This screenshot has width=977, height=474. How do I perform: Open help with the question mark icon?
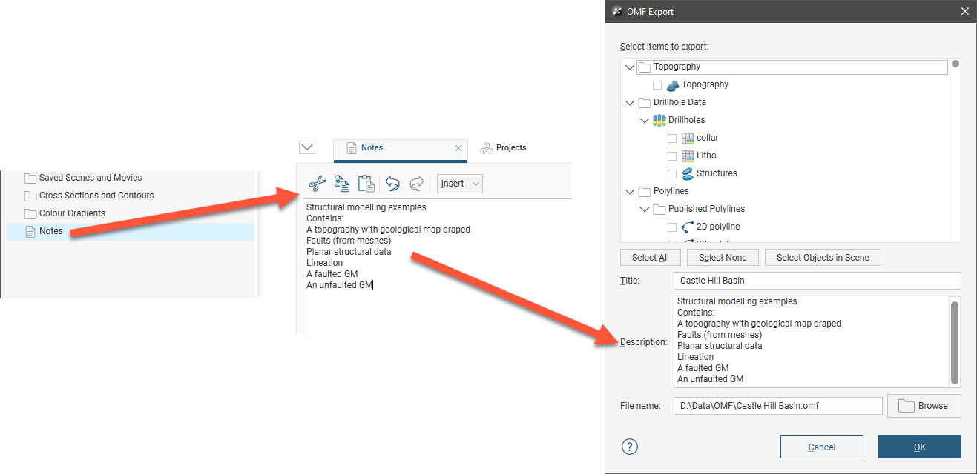(630, 447)
